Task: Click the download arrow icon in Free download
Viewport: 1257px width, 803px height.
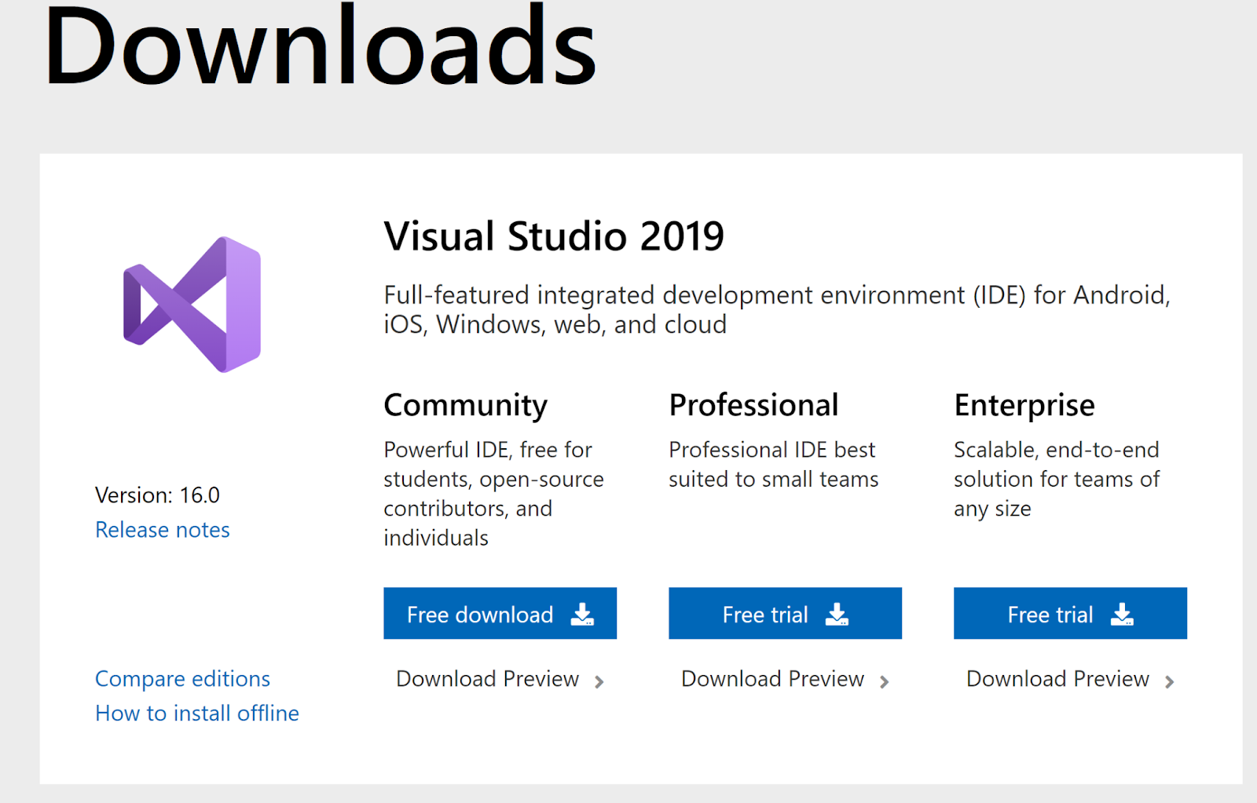Action: coord(582,614)
